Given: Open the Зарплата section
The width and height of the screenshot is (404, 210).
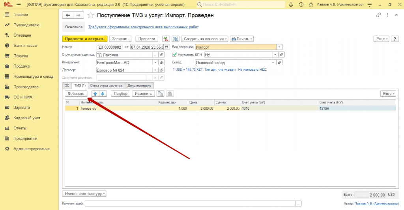Looking at the screenshot, I should 22,107.
